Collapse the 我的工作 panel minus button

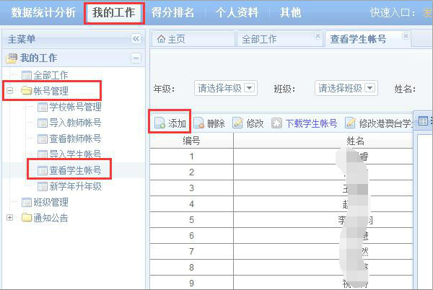tap(136, 58)
